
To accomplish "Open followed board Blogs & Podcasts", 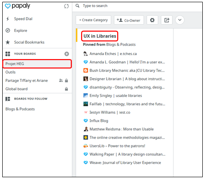I will click(20, 109).
